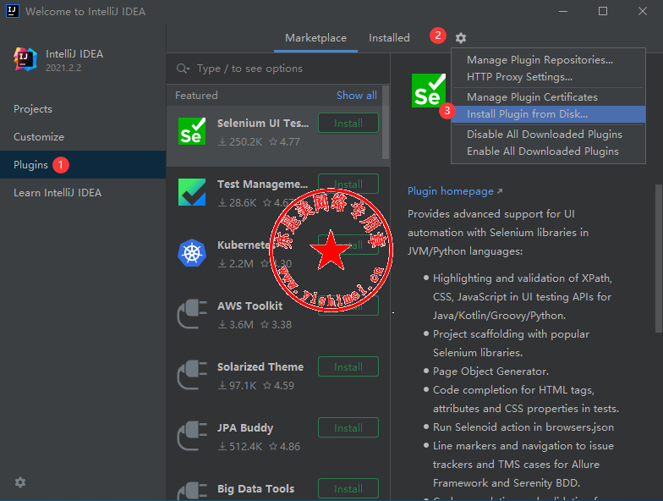Image resolution: width=663 pixels, height=501 pixels.
Task: Open the plugins settings gear menu
Action: click(460, 38)
